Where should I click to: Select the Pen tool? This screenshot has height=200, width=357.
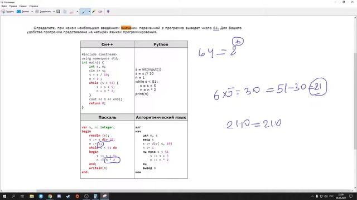point(84,12)
